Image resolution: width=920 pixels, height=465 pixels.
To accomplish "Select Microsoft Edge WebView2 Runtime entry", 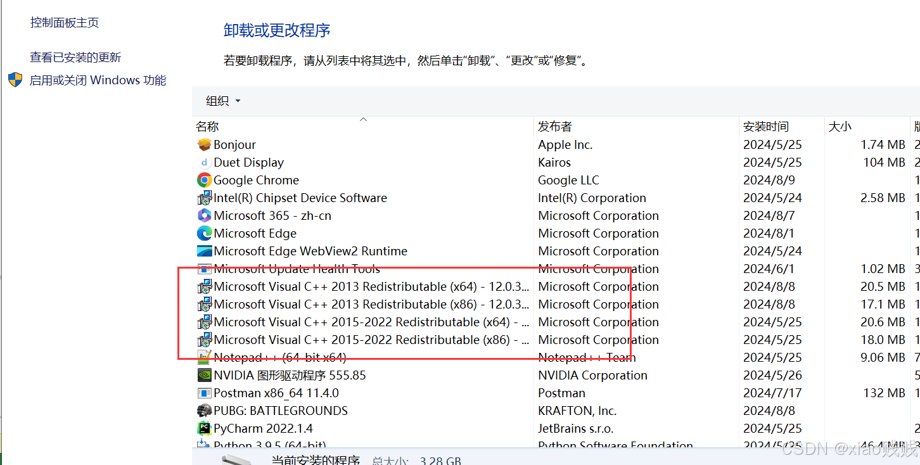I will point(310,252).
